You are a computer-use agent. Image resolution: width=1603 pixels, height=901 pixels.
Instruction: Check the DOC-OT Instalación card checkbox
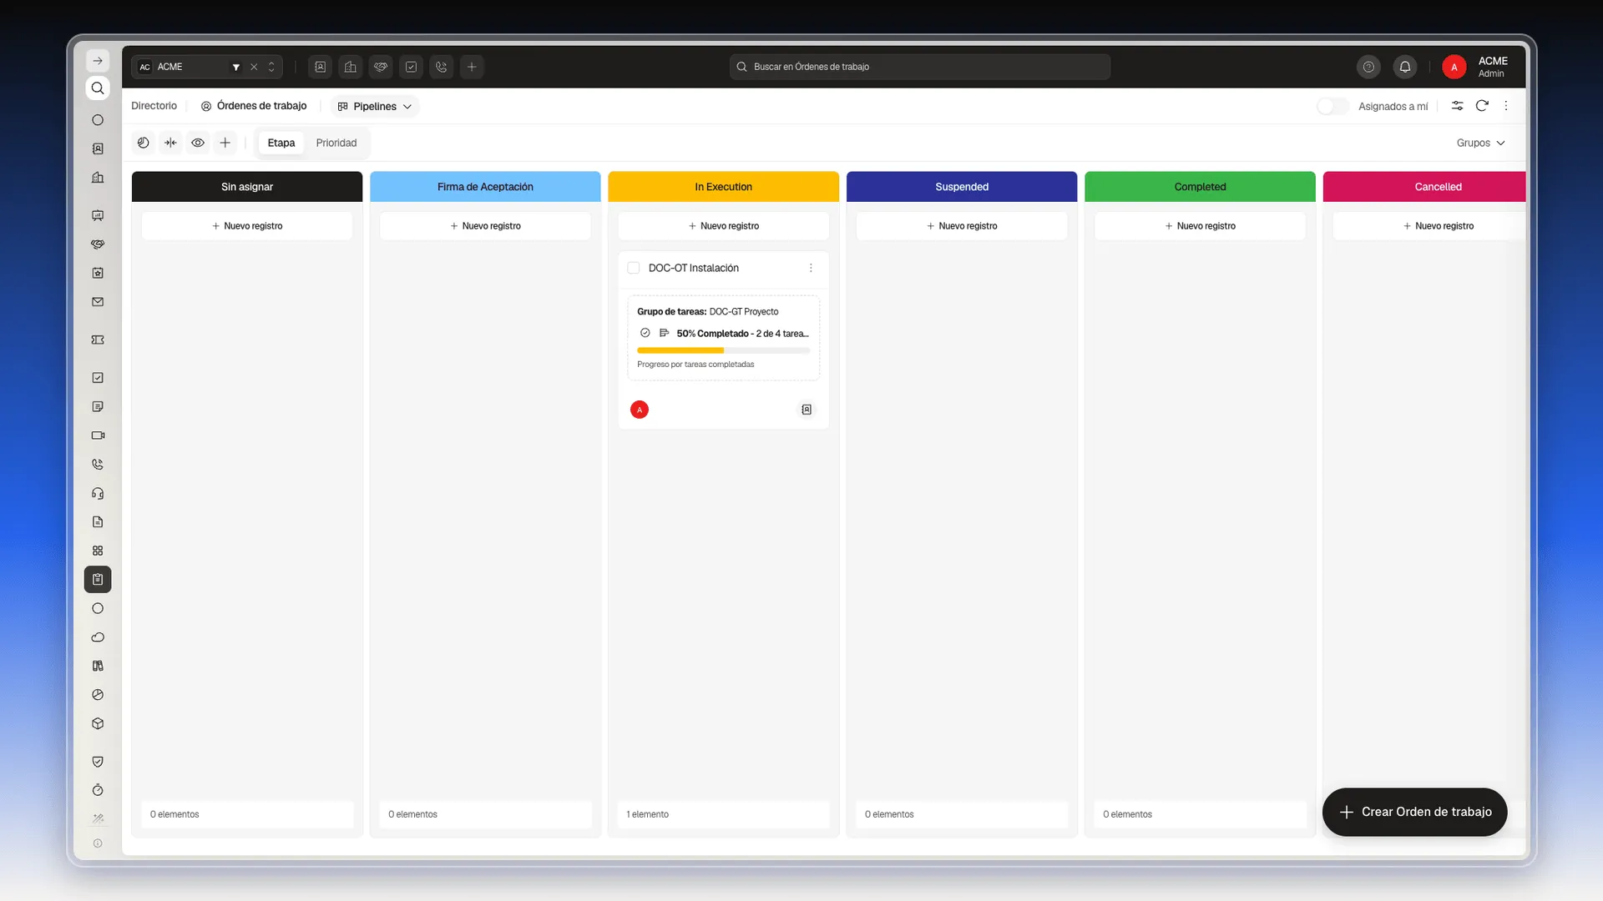point(634,268)
